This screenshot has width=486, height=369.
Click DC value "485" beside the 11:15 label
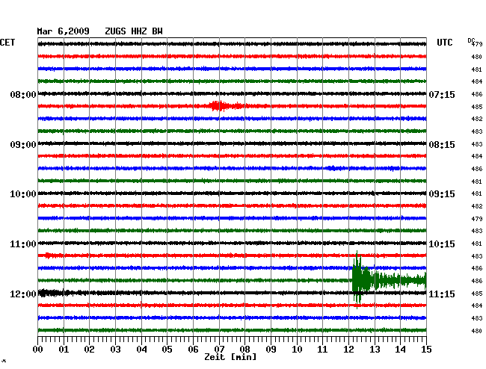pos(477,294)
